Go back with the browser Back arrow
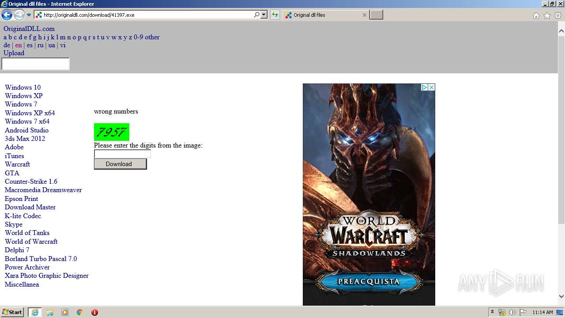Screen dimensions: 565x318 (7, 15)
